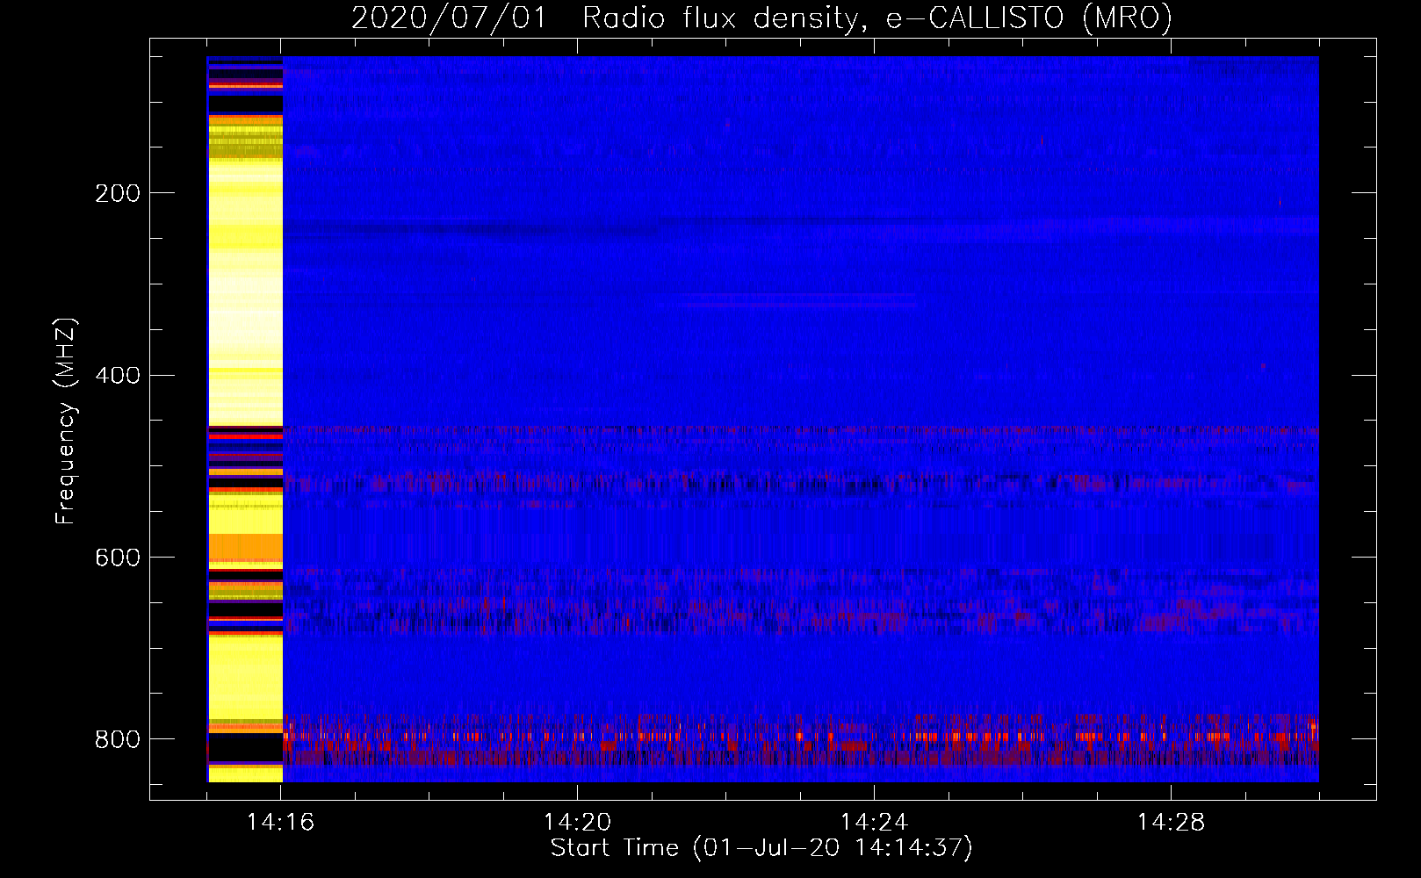Click the 14:24 time tick label
Viewport: 1421px width, 878px height.
click(x=874, y=823)
